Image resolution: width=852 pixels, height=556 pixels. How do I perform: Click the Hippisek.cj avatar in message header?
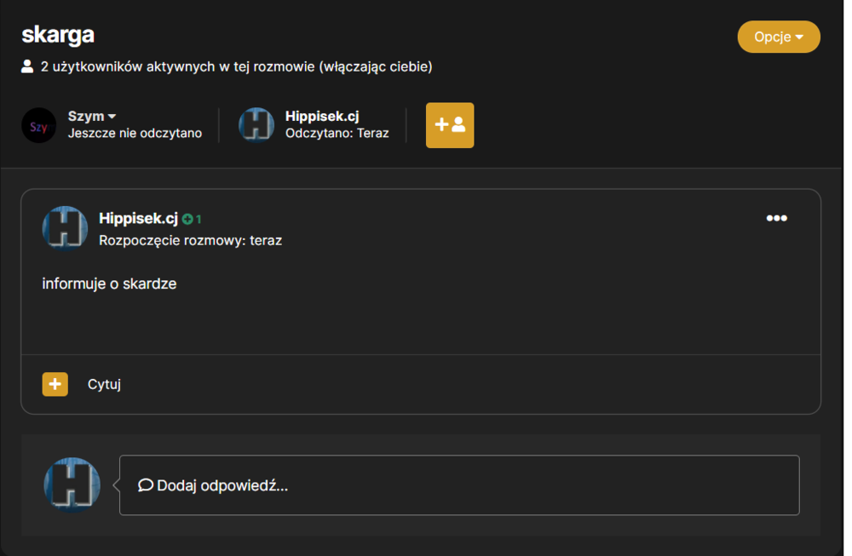[65, 228]
